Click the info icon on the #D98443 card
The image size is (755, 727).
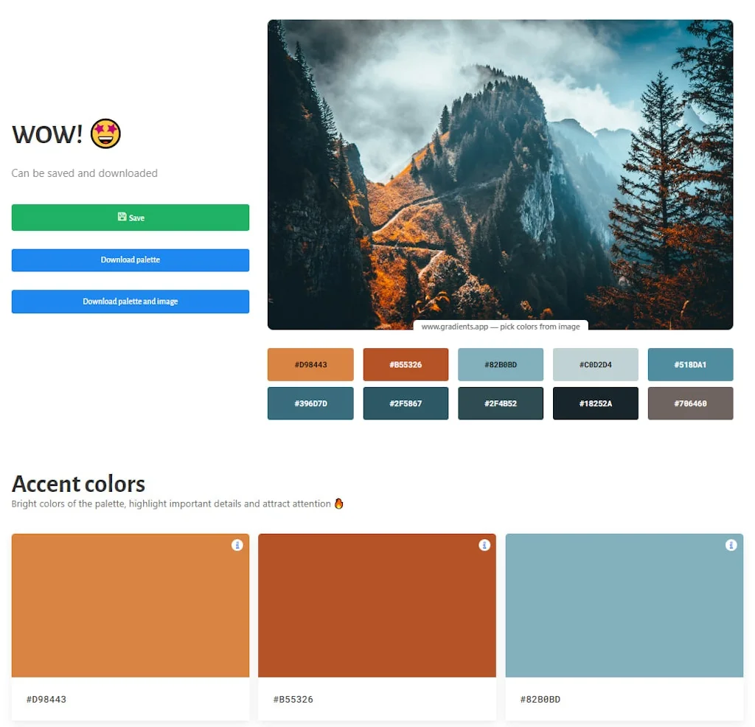pos(237,545)
